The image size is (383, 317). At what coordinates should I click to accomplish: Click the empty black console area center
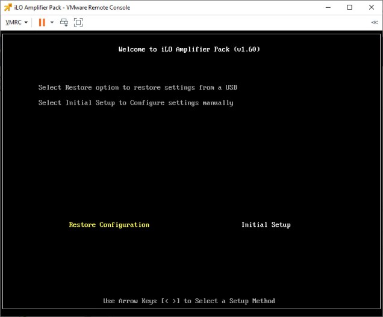[x=191, y=162]
